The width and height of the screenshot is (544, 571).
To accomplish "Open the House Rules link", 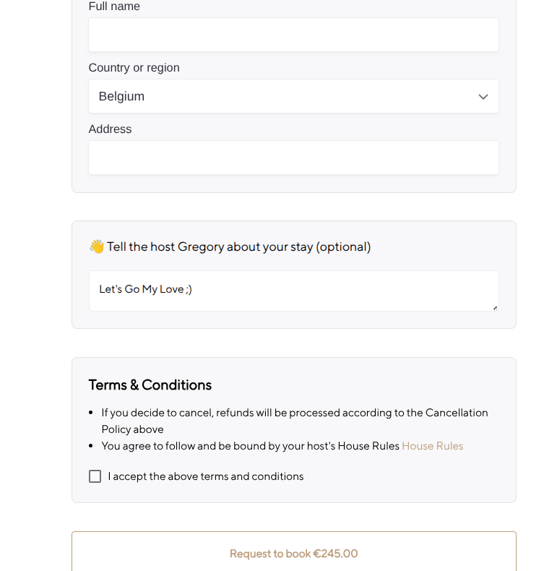I will coord(432,446).
